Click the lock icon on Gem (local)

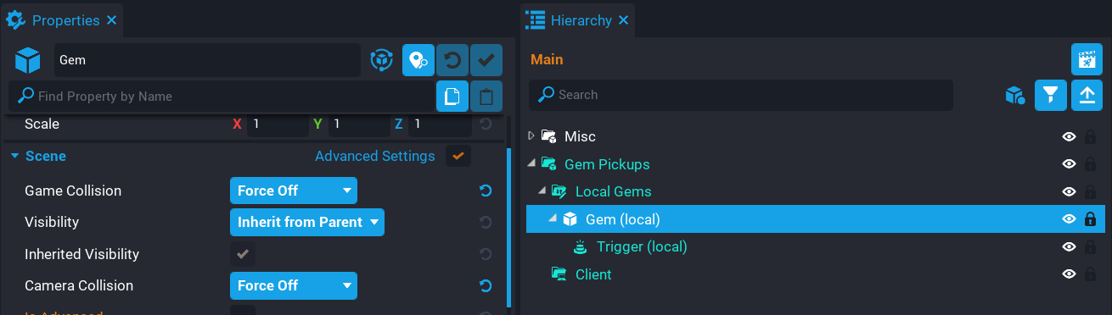1091,219
